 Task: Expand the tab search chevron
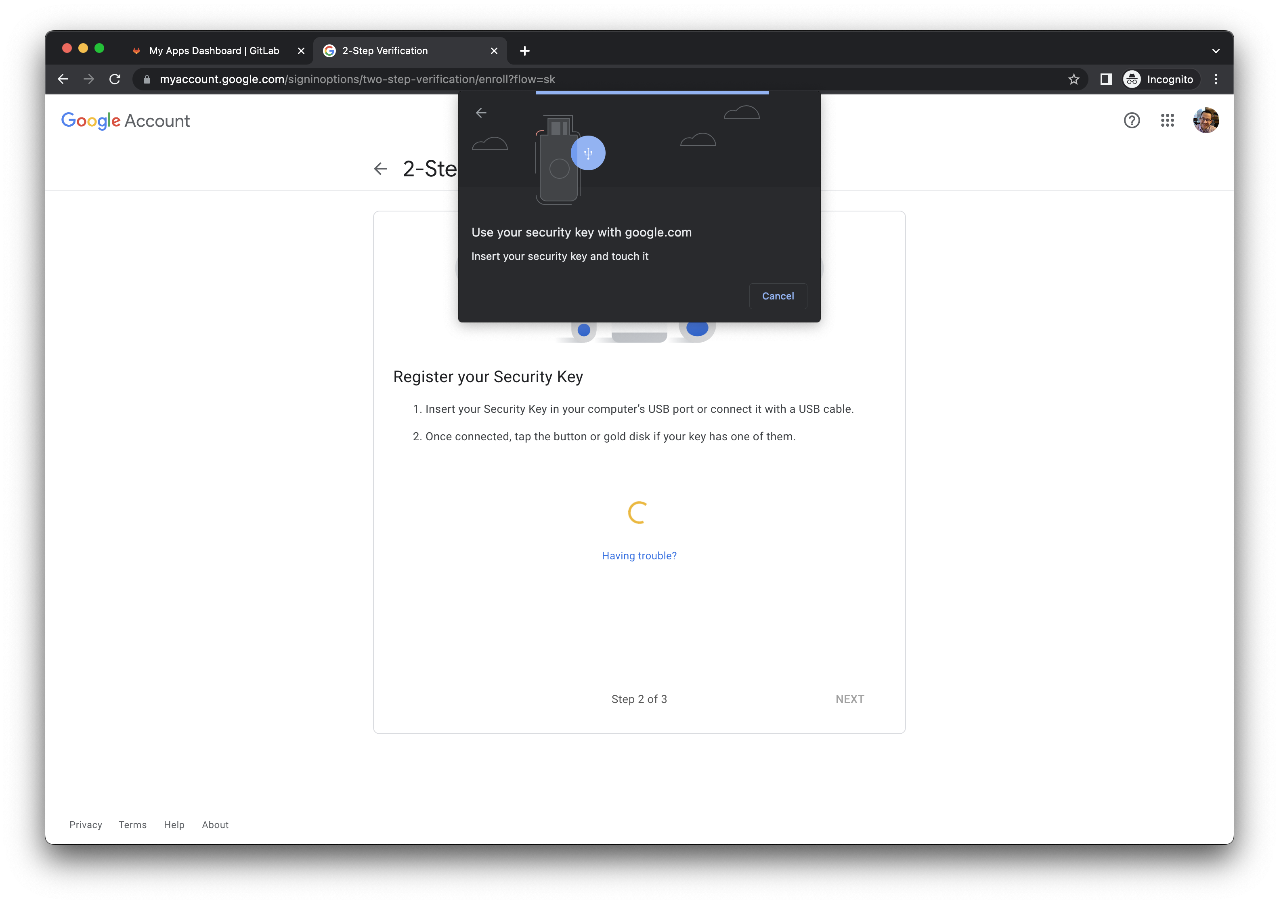click(1216, 51)
